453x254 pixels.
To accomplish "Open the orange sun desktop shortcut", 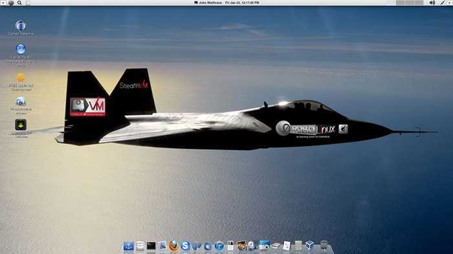I will tap(21, 78).
